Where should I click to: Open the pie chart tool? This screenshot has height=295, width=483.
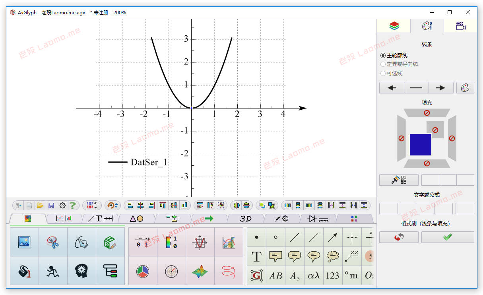point(143,271)
